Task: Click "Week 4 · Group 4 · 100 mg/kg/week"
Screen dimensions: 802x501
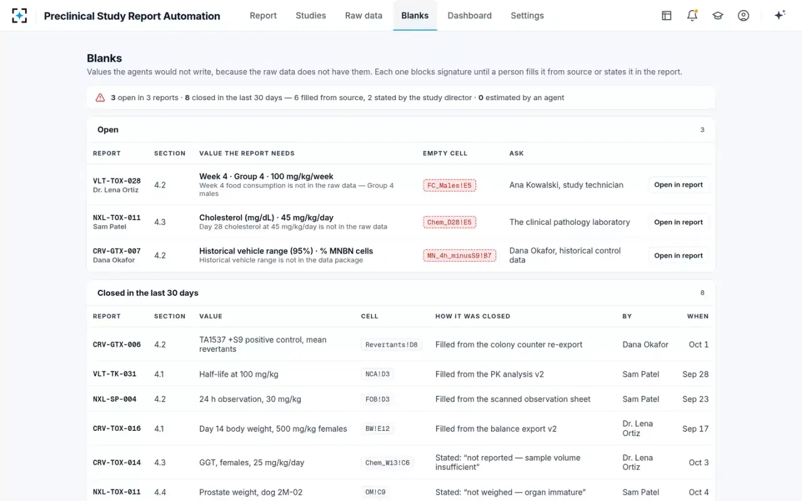Action: pos(266,177)
